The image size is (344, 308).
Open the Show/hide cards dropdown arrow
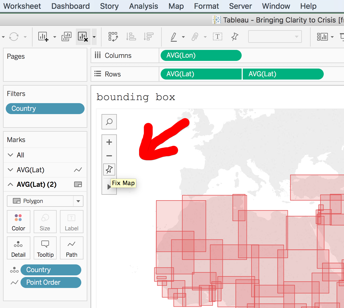(x=332, y=37)
